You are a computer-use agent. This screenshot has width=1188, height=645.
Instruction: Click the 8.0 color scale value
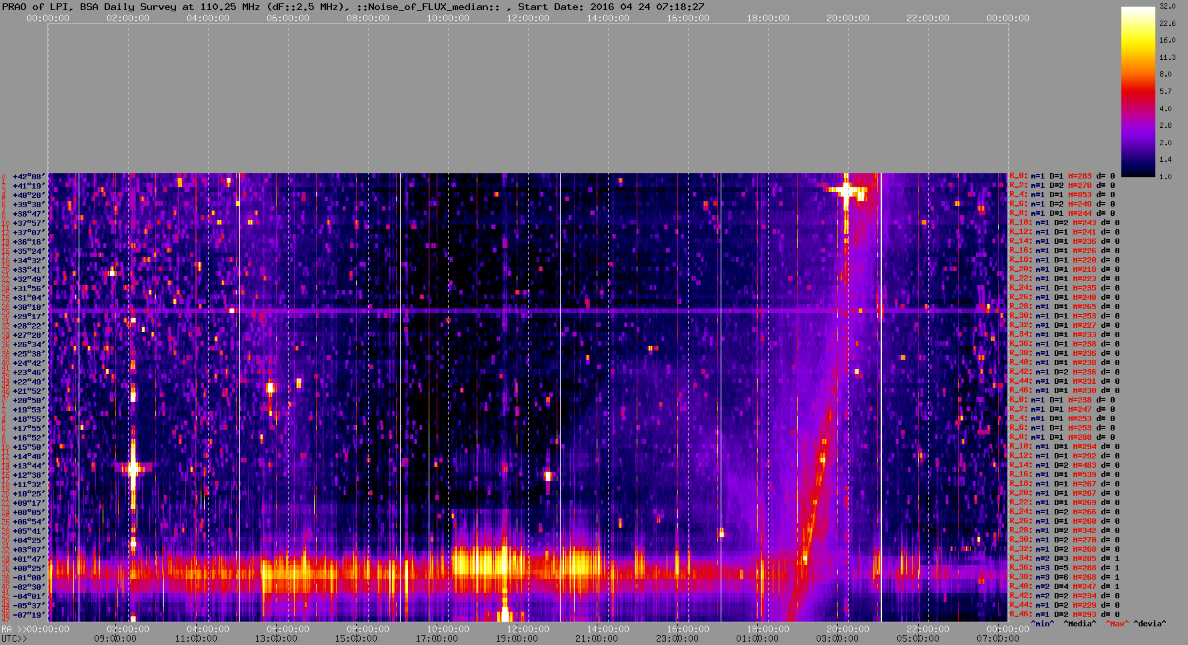tap(1165, 74)
